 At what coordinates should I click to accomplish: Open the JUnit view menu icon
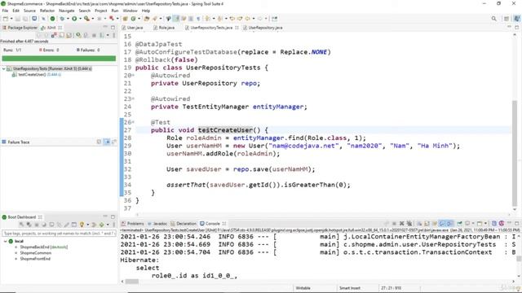pyautogui.click(x=114, y=35)
